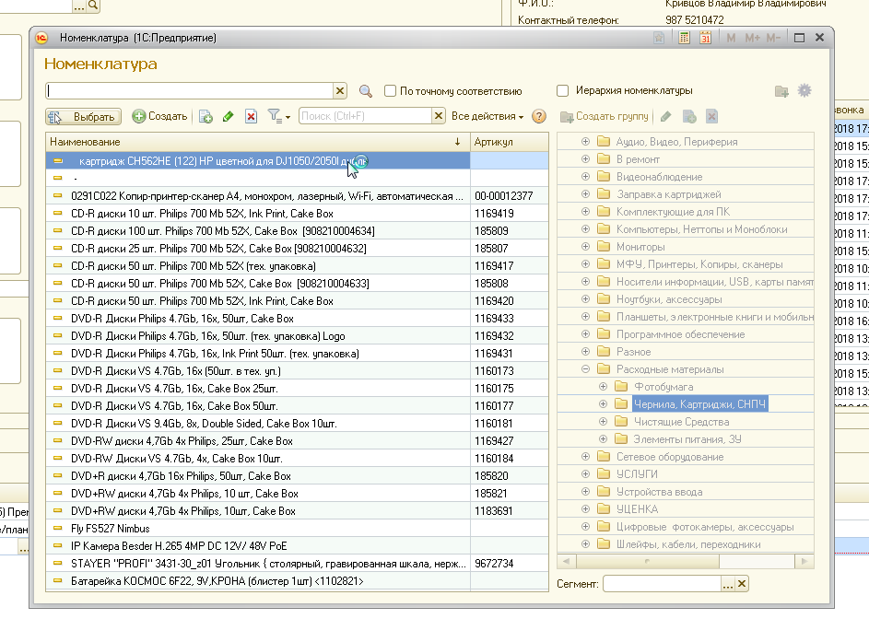Open the calendar icon in title bar
This screenshot has width=869, height=642.
(705, 38)
